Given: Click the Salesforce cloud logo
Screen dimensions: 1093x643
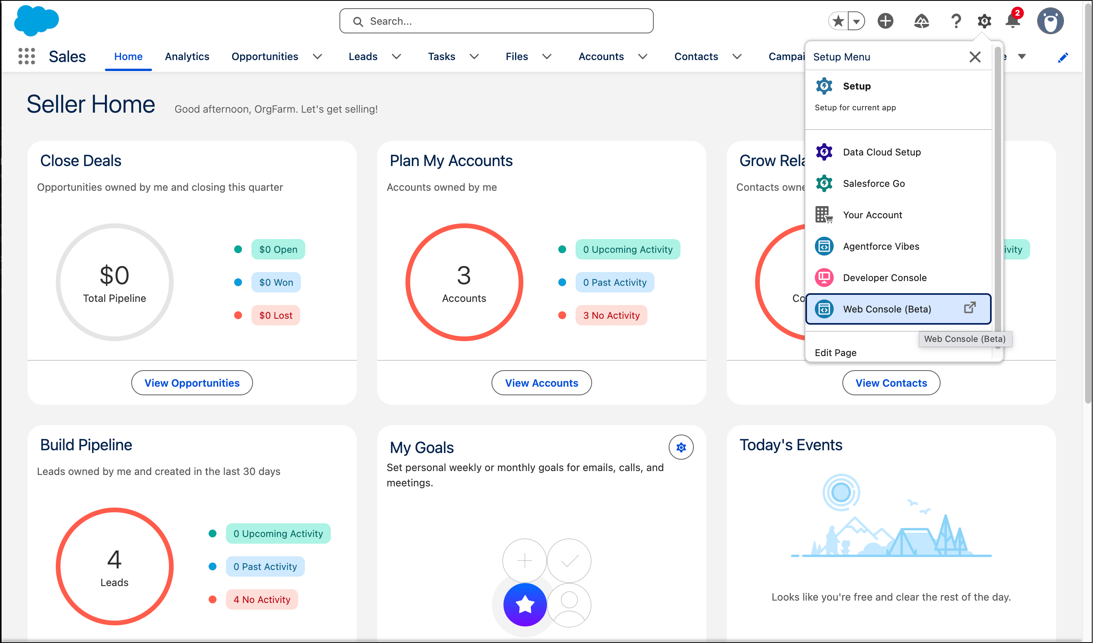Looking at the screenshot, I should (x=37, y=20).
